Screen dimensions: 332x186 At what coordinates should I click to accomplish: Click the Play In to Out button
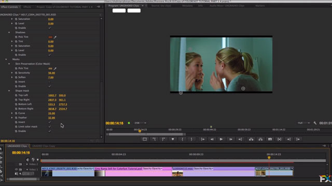(x=279, y=139)
